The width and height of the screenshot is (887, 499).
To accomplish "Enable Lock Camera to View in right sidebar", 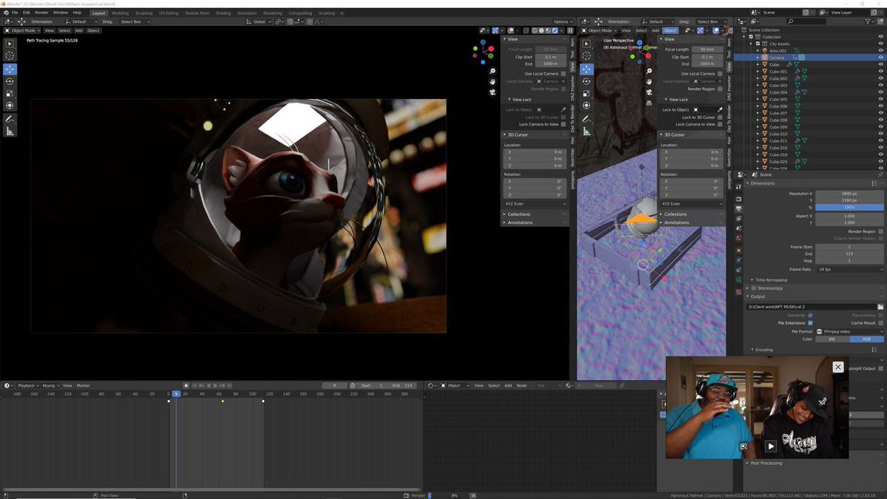I will click(x=720, y=124).
